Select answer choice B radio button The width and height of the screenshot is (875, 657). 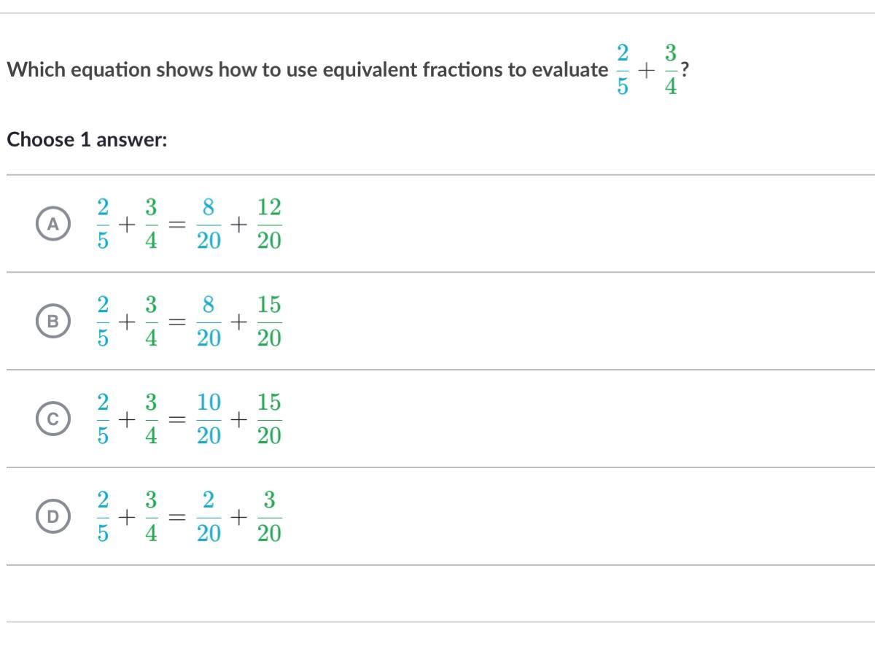coord(52,321)
